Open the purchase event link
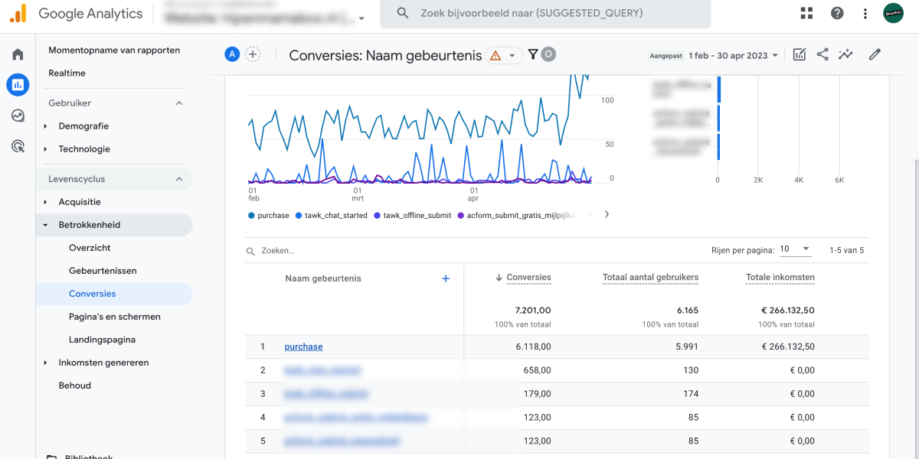Image resolution: width=919 pixels, height=459 pixels. click(x=303, y=347)
